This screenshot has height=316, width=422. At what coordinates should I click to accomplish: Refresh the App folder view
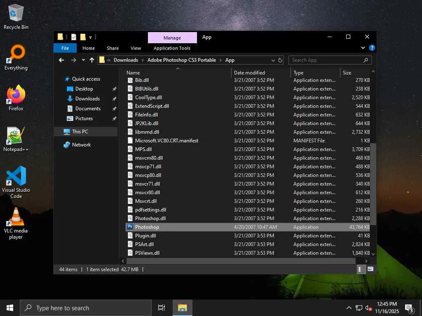click(x=280, y=60)
